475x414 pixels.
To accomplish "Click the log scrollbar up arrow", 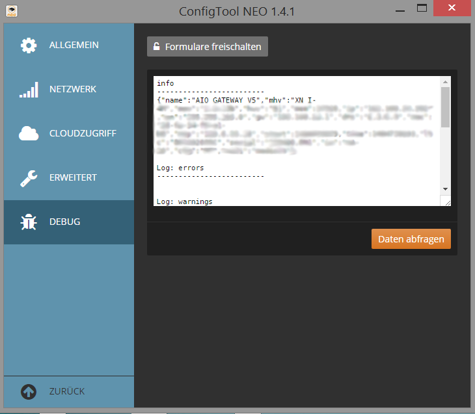I will (x=445, y=82).
